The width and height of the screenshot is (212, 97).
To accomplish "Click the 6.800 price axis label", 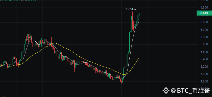I will [x=204, y=8].
